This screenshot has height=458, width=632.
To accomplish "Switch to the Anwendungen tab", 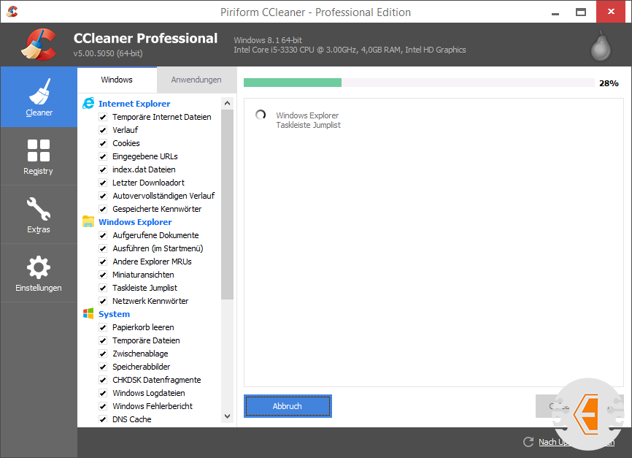I will (x=196, y=80).
